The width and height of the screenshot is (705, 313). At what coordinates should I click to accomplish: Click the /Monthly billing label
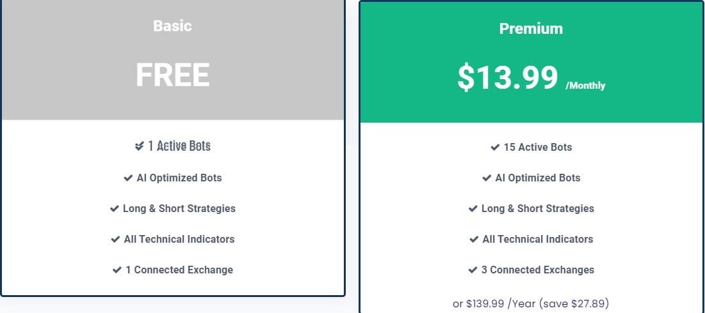(585, 86)
